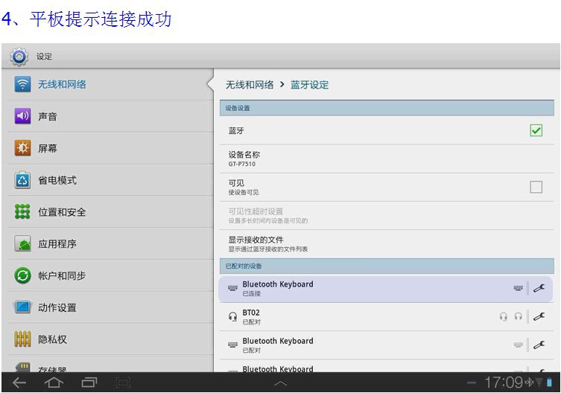The height and width of the screenshot is (393, 561).
Task: Select 位置和安全 in the sidebar
Action: coord(110,211)
